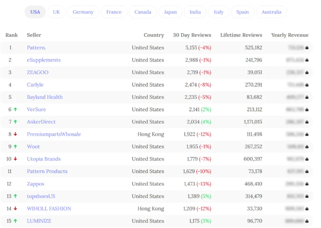This screenshot has width=321, height=228.
Task: Click the lock icon in ZEAGOO row
Action: (x=307, y=72)
